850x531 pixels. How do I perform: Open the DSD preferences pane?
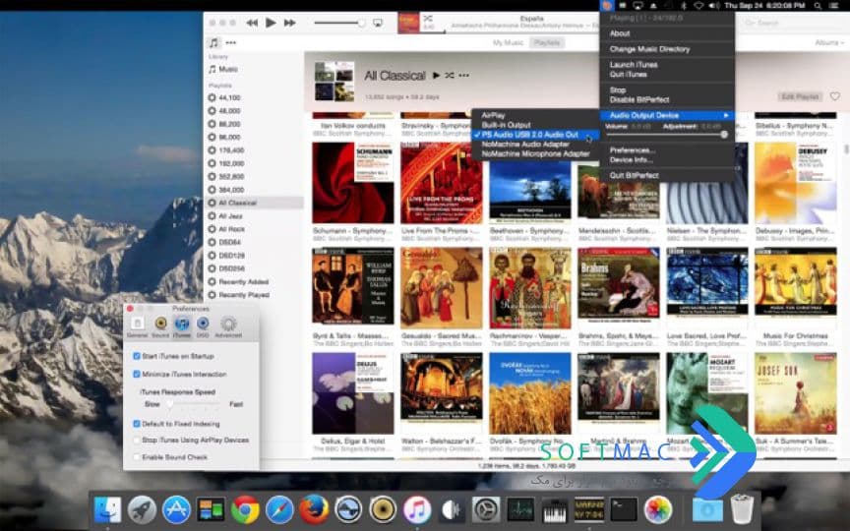[203, 326]
